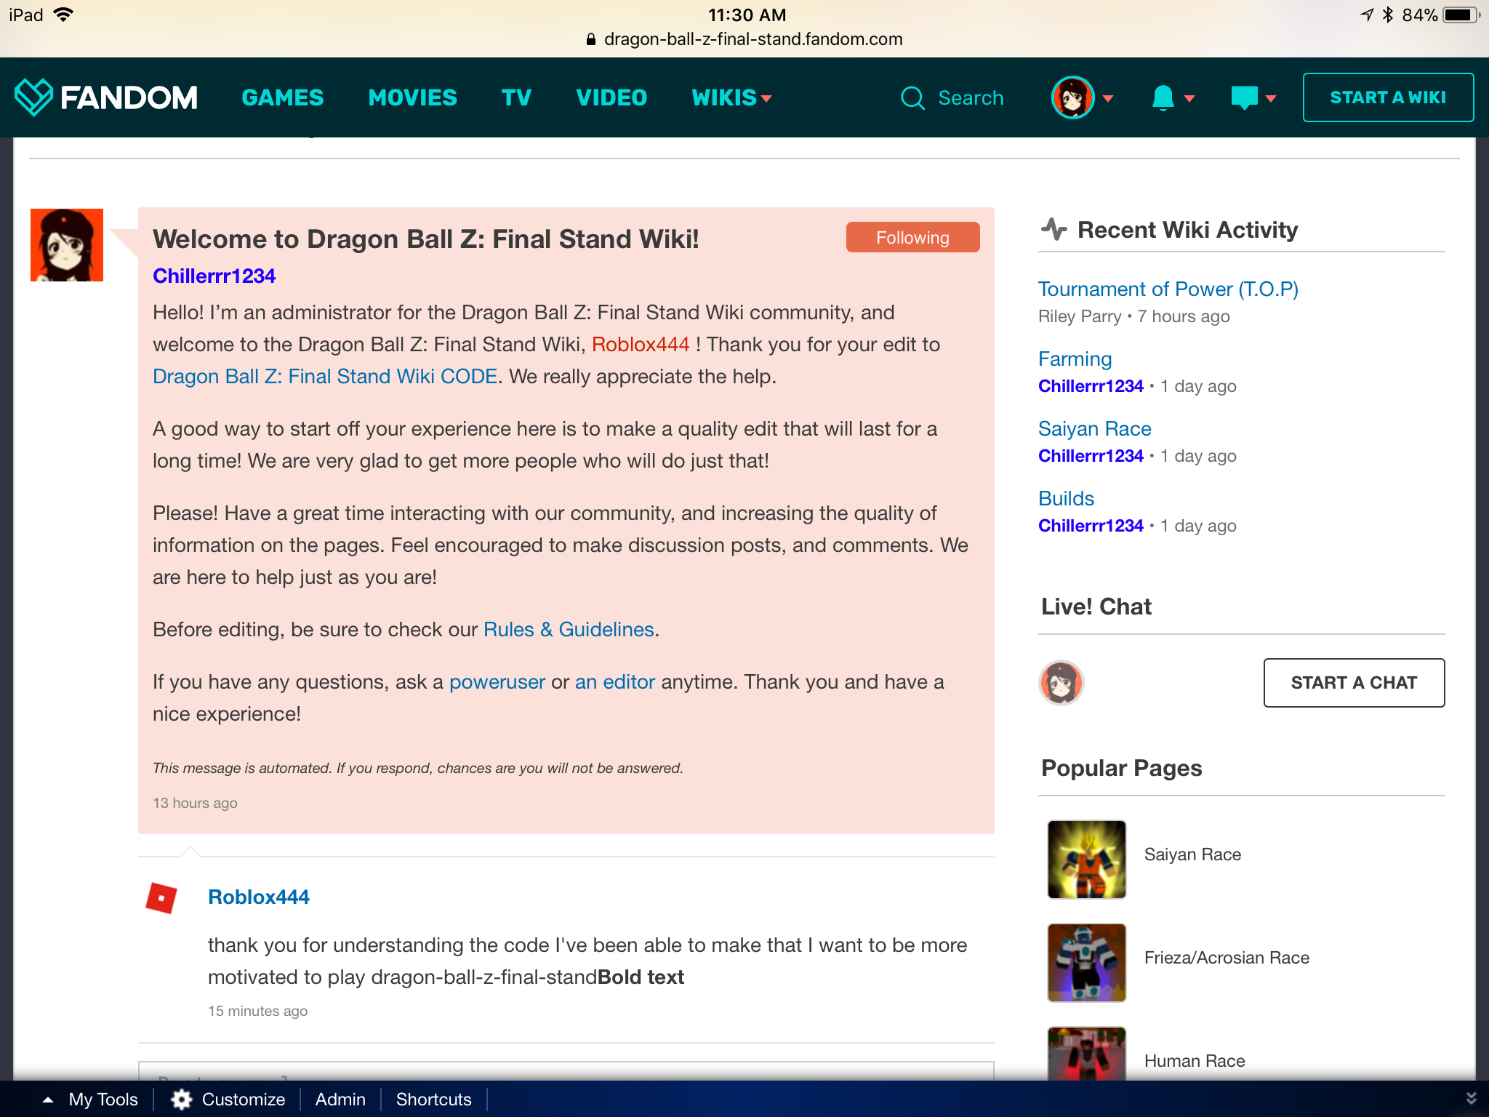Tap the location services arrow icon
The height and width of the screenshot is (1117, 1489).
(x=1366, y=15)
